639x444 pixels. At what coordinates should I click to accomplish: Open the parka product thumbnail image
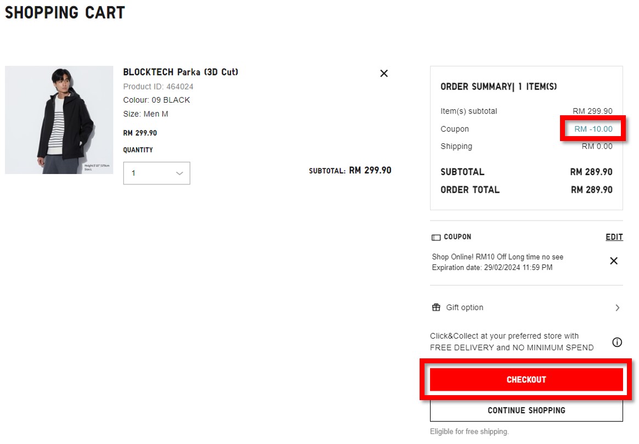[59, 120]
